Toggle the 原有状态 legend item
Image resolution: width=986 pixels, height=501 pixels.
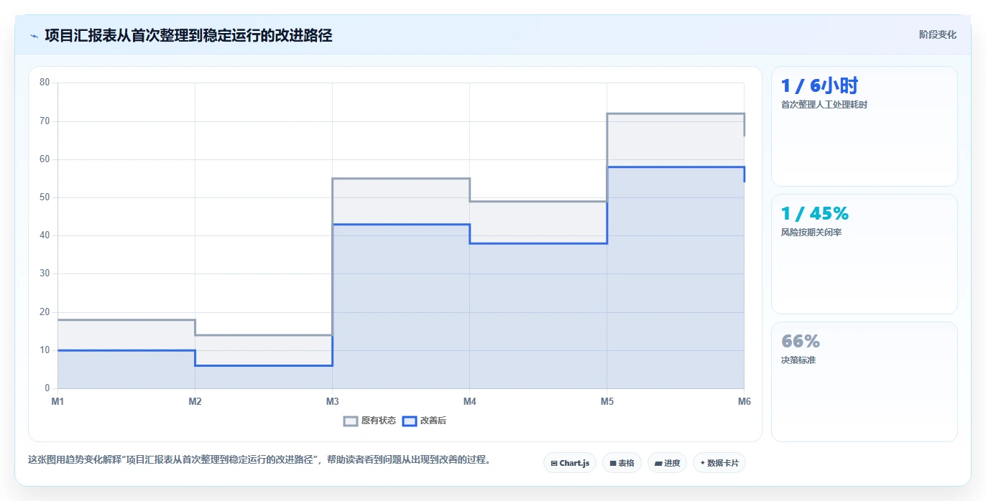[370, 421]
